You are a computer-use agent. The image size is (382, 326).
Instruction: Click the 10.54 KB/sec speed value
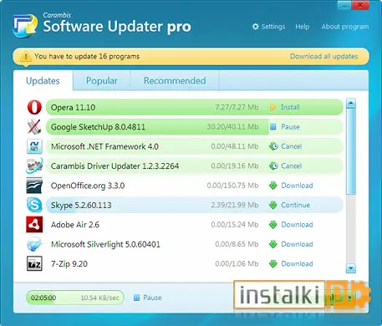pos(99,298)
